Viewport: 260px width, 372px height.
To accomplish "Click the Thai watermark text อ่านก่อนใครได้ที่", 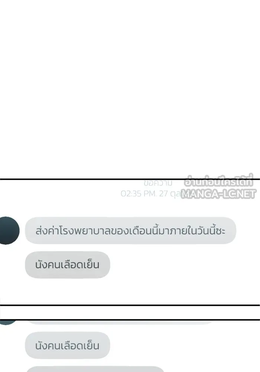I will point(219,181).
